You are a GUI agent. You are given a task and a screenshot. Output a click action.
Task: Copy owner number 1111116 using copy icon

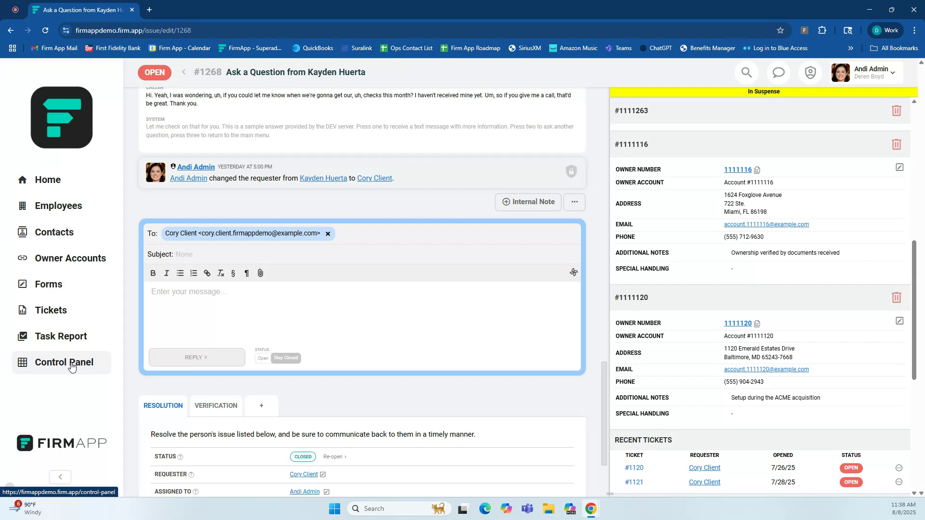757,169
